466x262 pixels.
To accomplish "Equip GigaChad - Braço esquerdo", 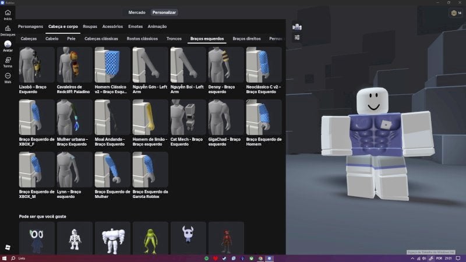I will pos(226,118).
